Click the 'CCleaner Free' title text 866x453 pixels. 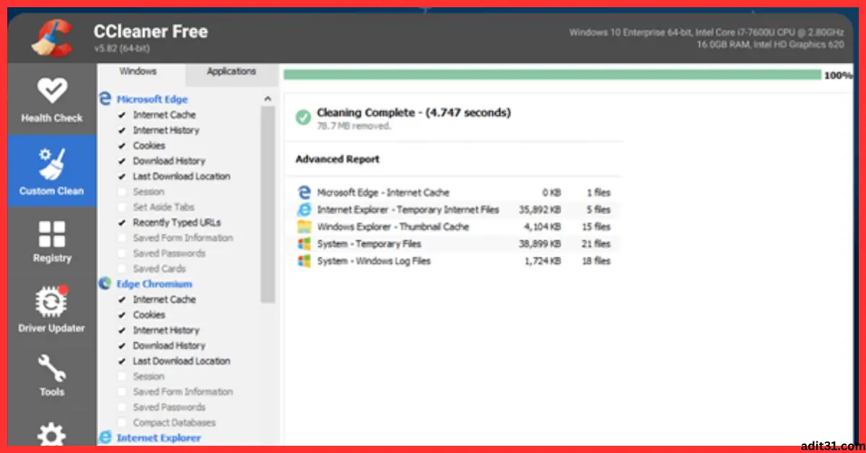tap(150, 31)
